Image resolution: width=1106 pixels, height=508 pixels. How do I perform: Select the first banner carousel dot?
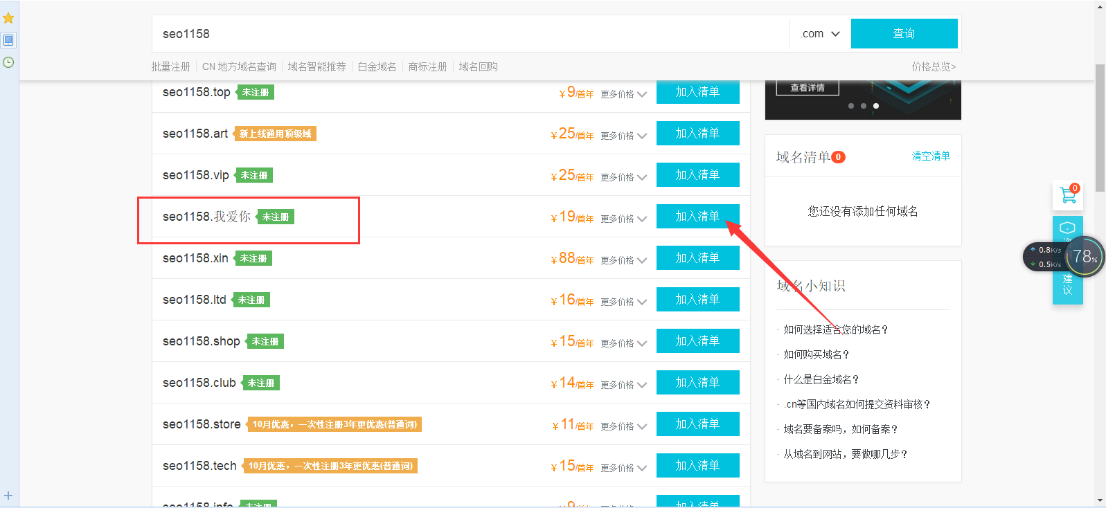[x=851, y=106]
